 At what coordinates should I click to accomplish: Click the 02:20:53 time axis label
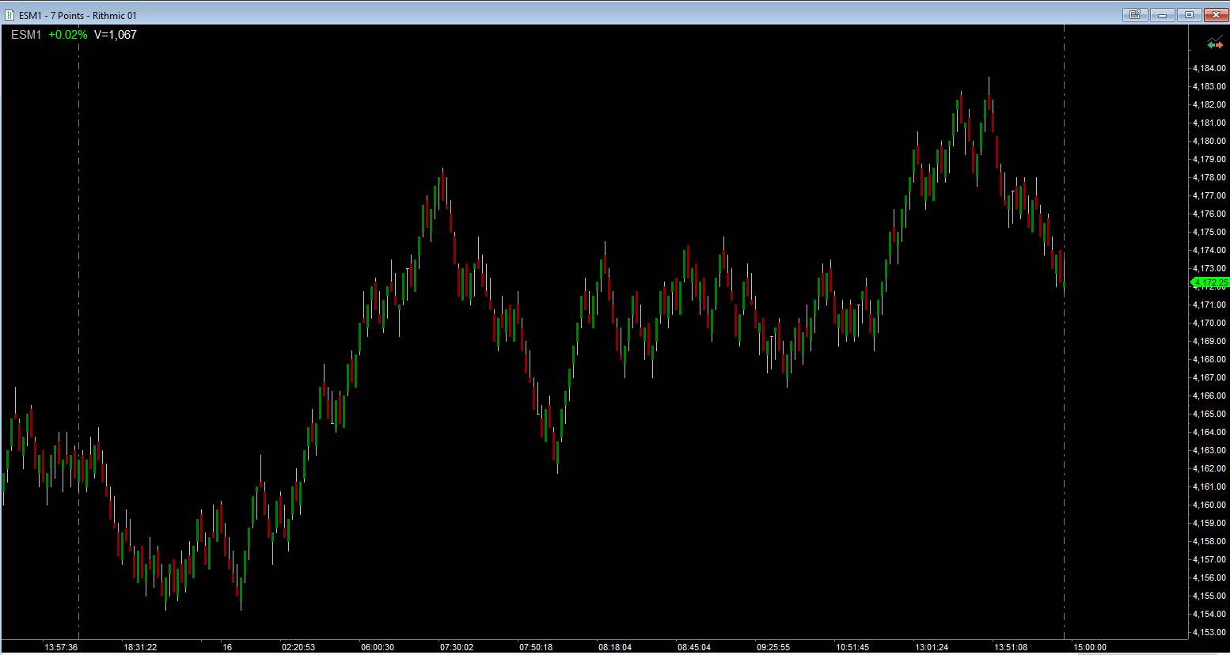pos(298,647)
